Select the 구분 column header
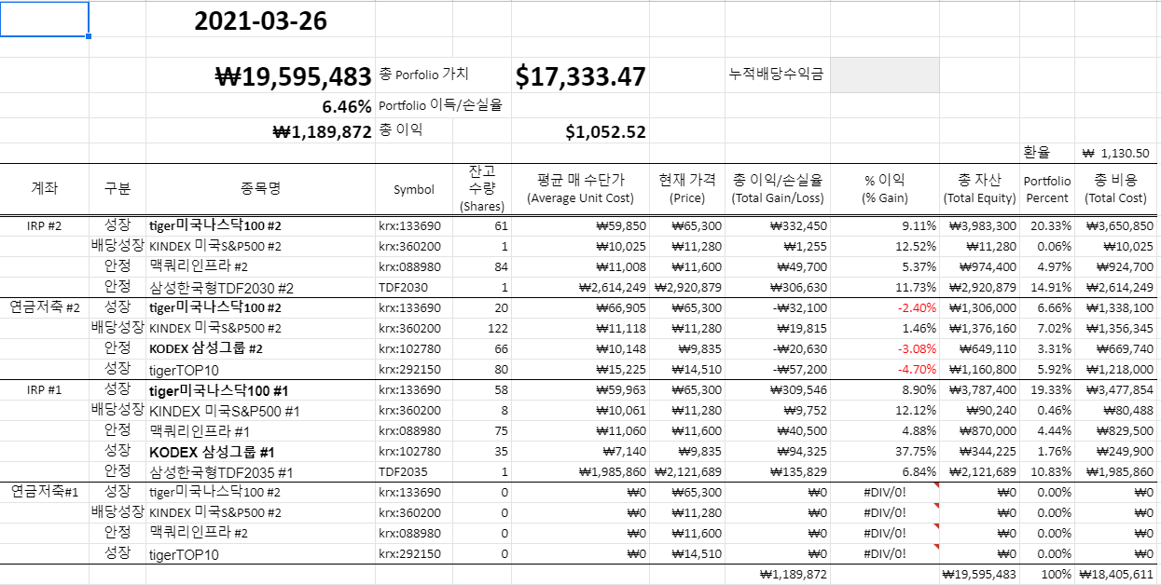 (x=117, y=189)
